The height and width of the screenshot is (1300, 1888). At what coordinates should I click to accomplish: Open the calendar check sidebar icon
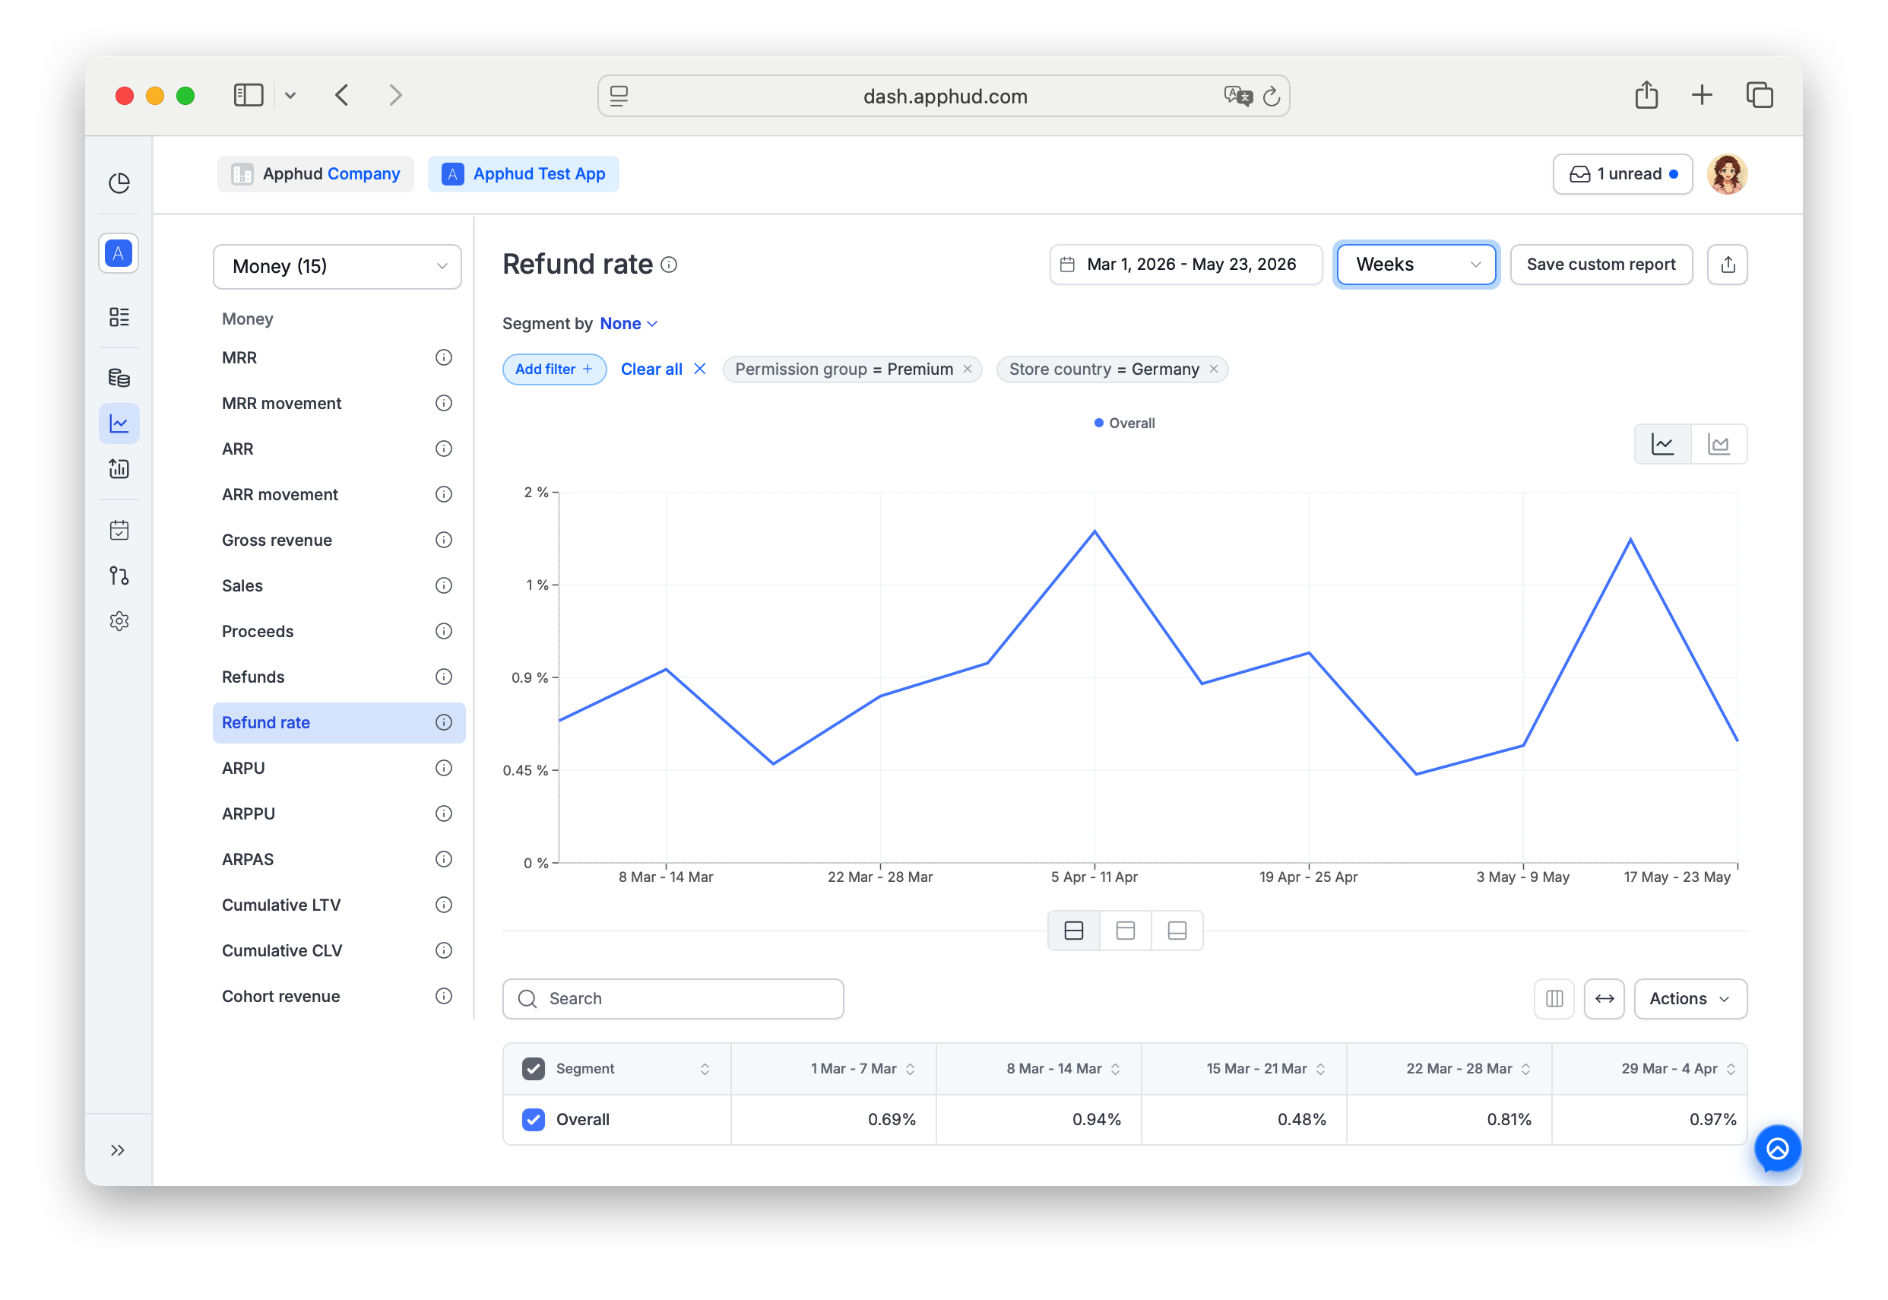point(119,531)
